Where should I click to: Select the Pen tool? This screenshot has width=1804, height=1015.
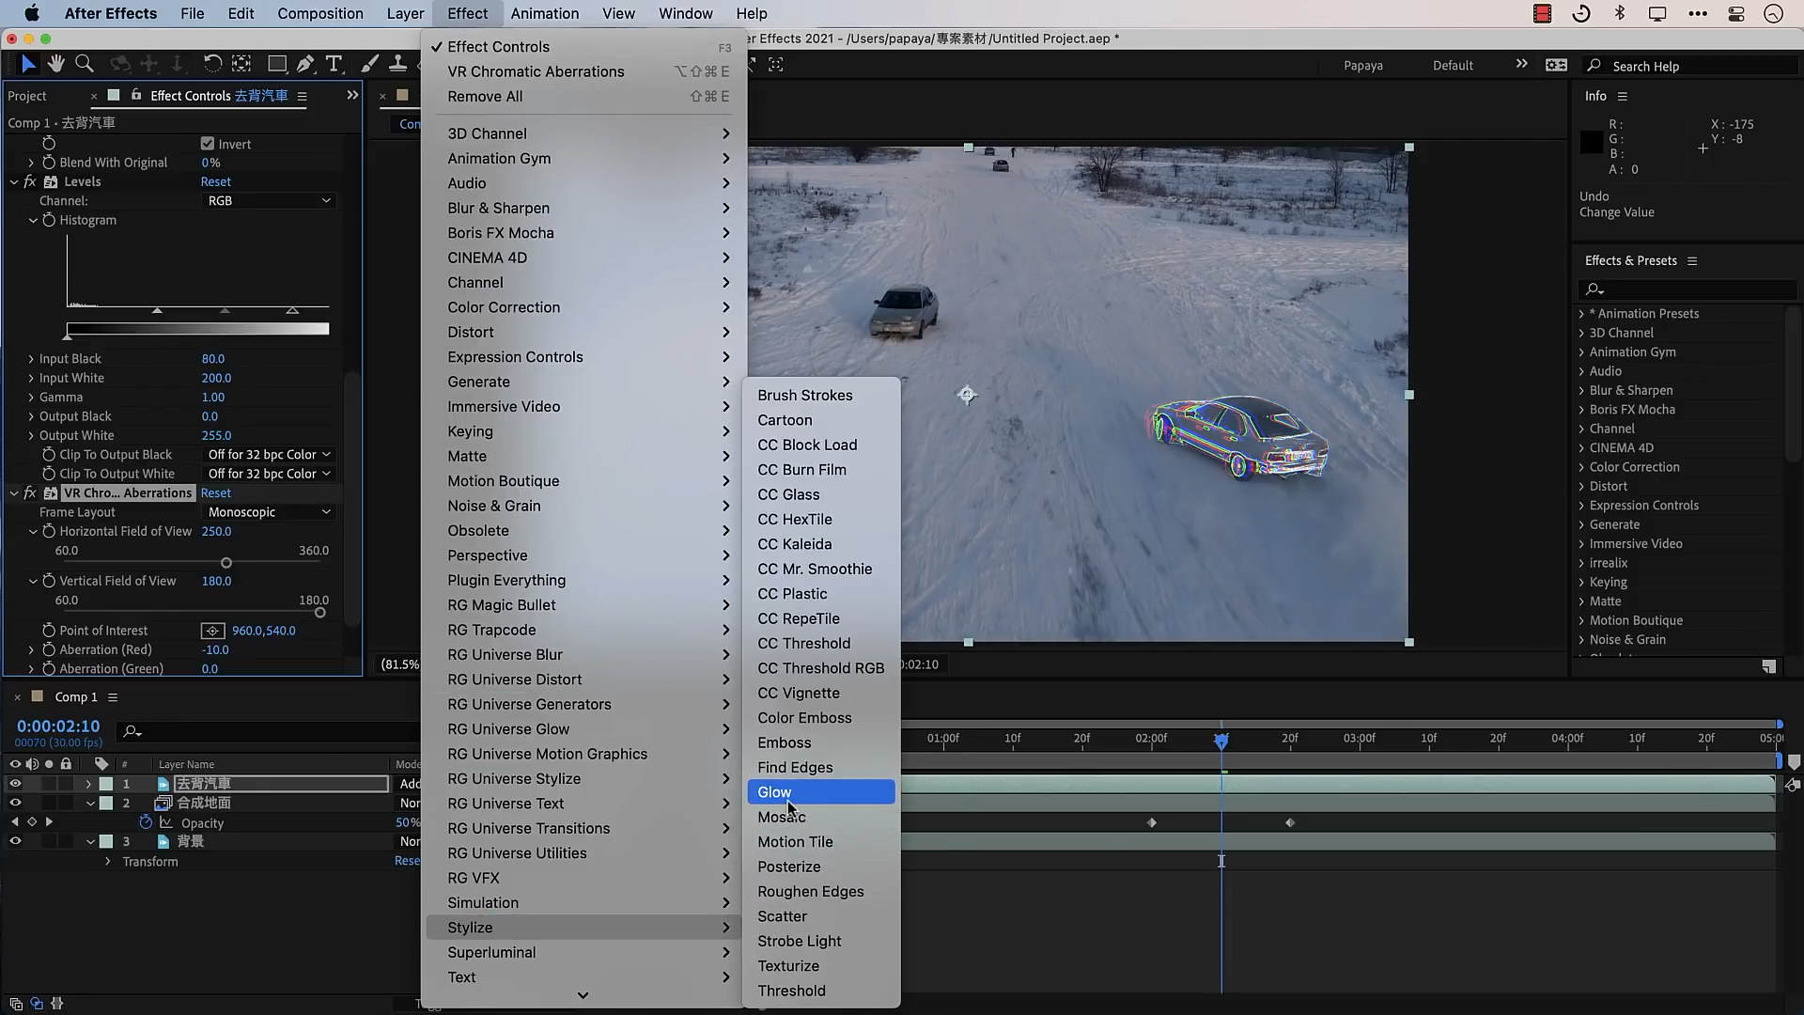305,64
